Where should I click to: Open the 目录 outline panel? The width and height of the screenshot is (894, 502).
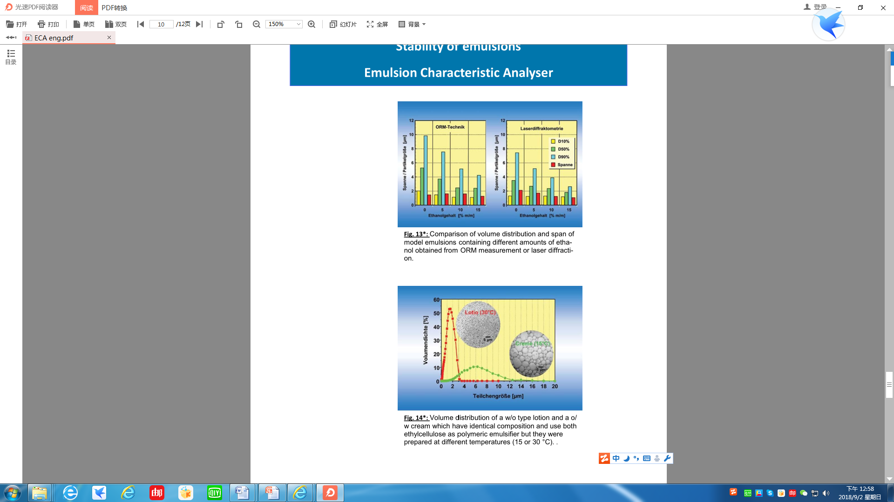click(11, 57)
